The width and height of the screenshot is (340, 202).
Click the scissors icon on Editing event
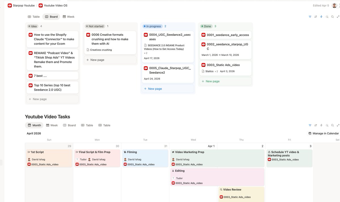pyautogui.click(x=173, y=171)
